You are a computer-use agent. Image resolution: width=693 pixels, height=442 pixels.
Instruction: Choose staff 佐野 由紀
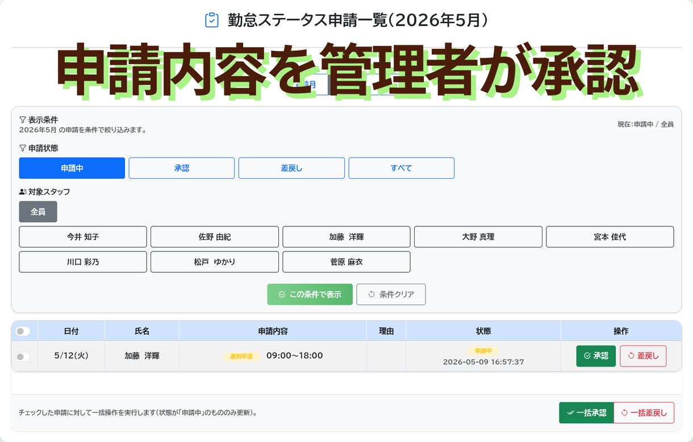[215, 237]
